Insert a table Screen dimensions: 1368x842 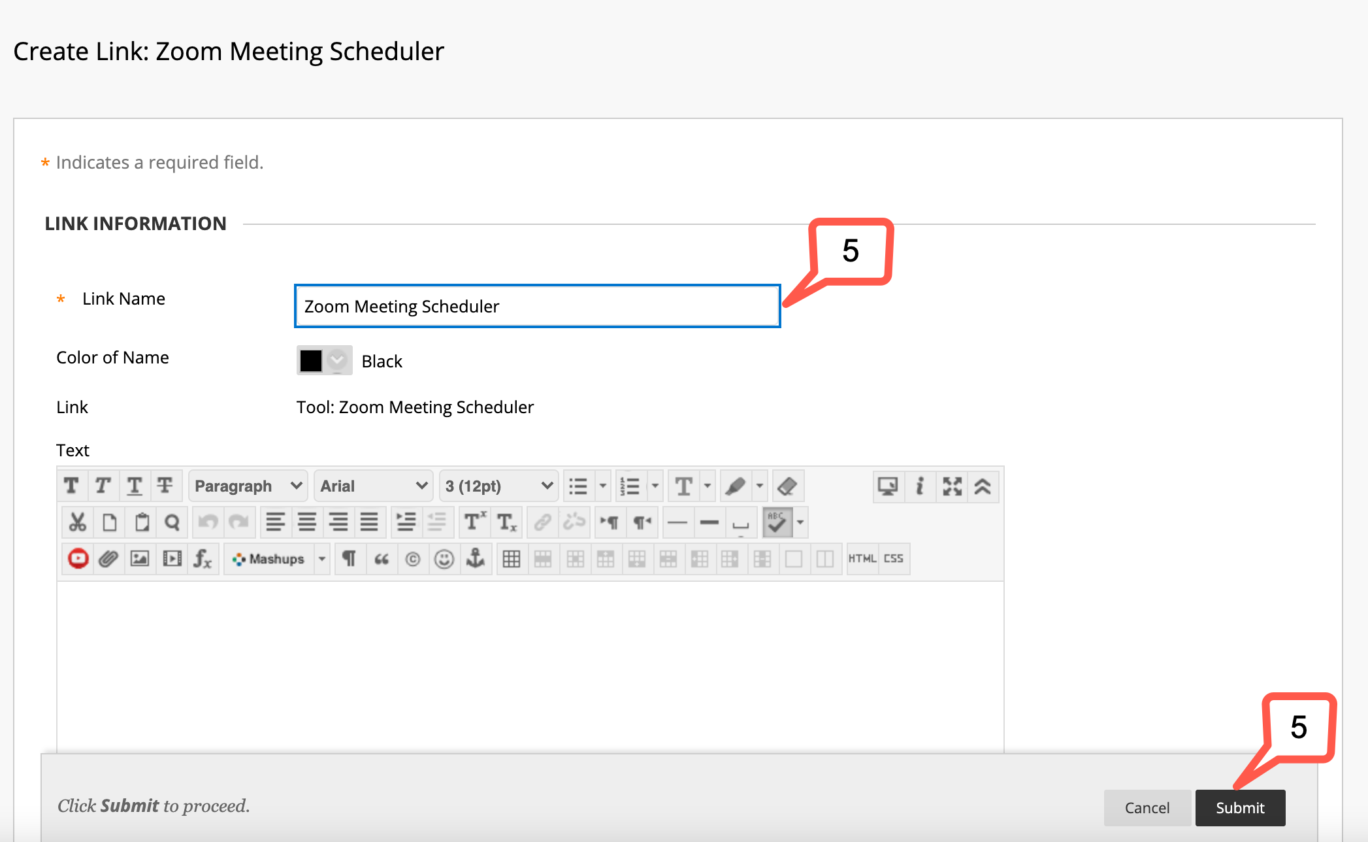[512, 559]
